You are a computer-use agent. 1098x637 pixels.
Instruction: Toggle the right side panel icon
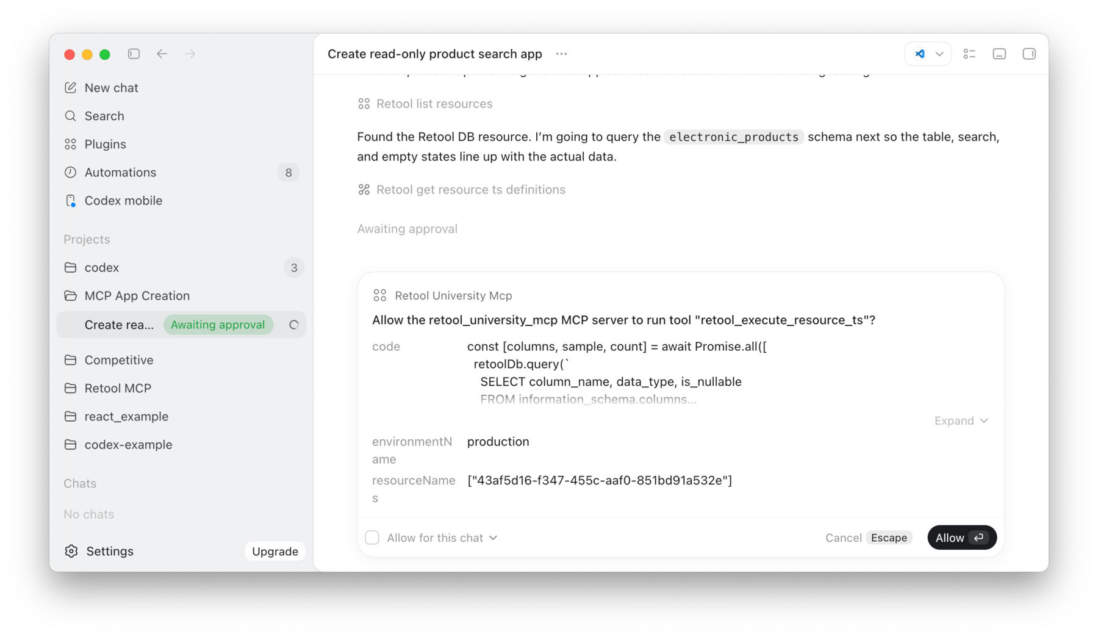(x=1029, y=54)
